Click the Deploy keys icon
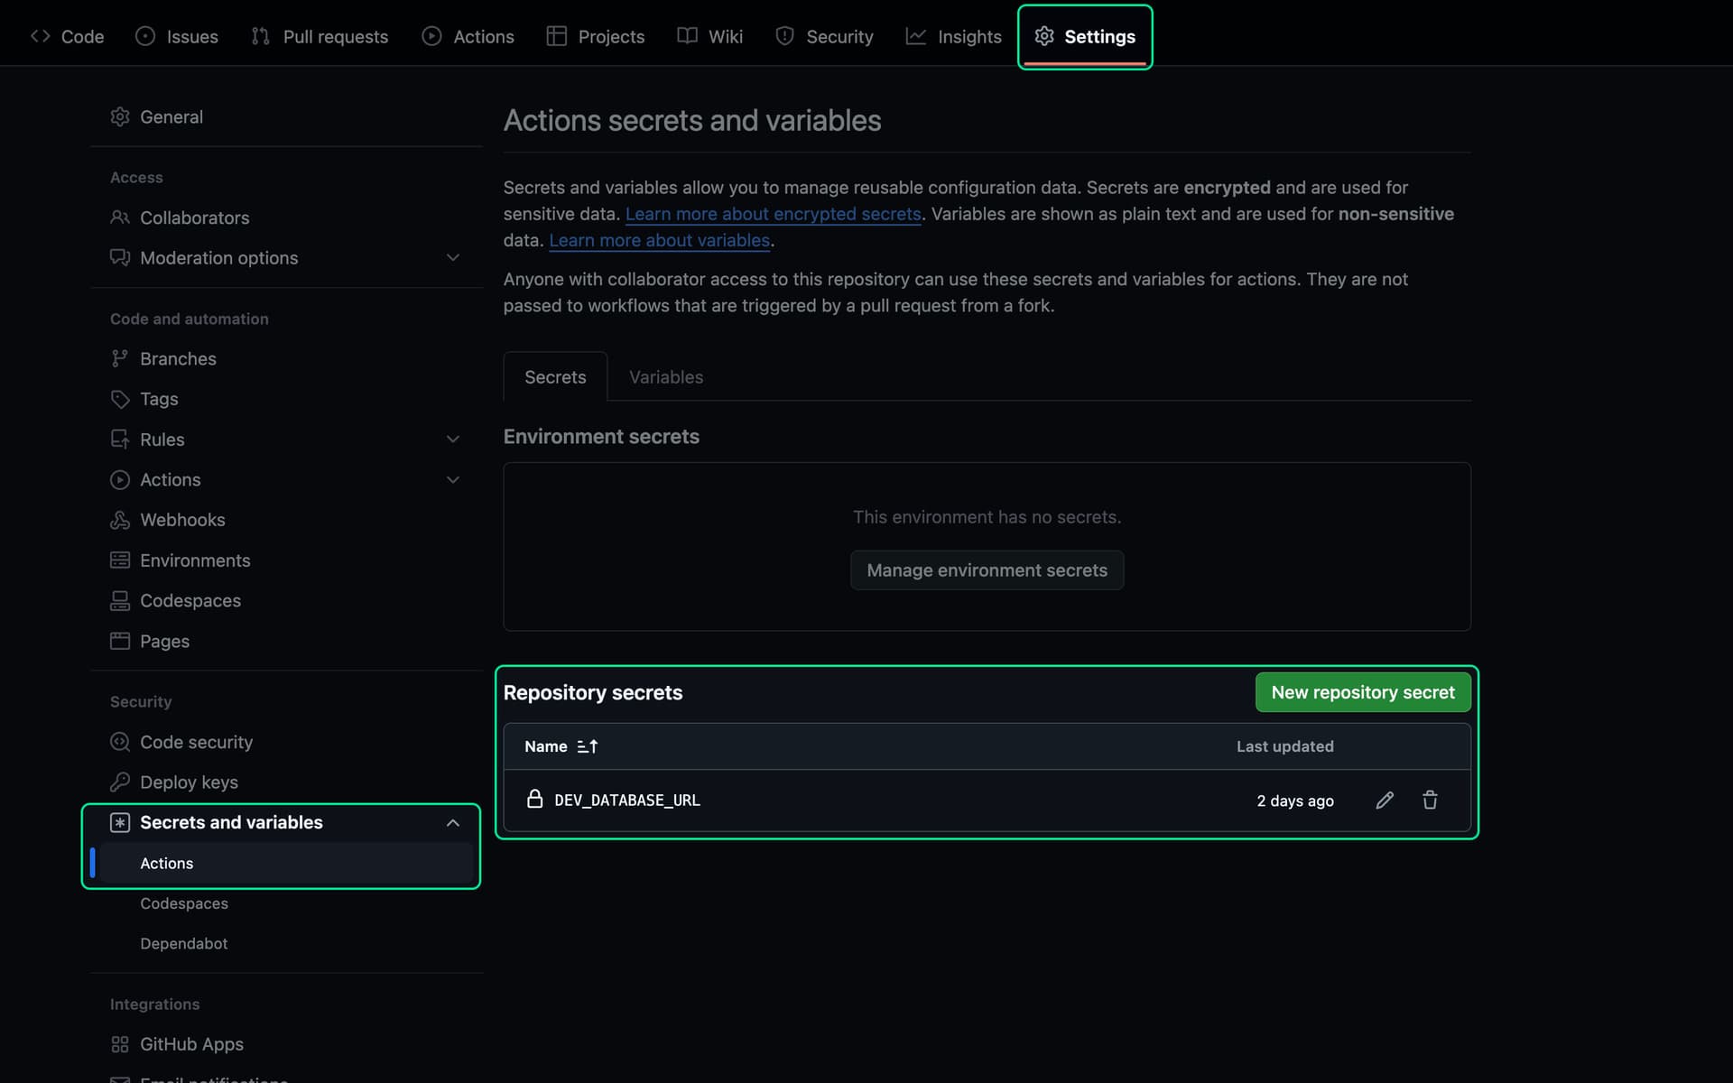 [121, 782]
